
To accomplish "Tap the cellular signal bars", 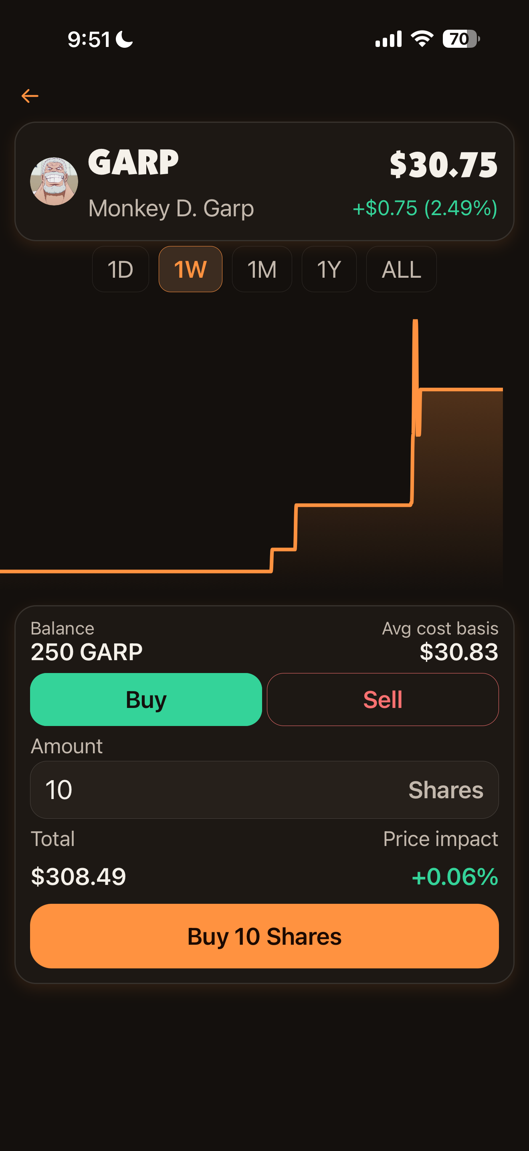I will click(388, 39).
